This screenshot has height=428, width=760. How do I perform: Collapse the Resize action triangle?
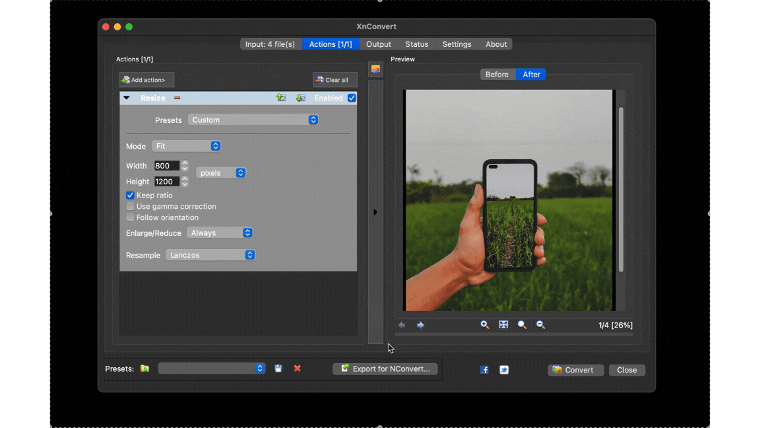127,98
